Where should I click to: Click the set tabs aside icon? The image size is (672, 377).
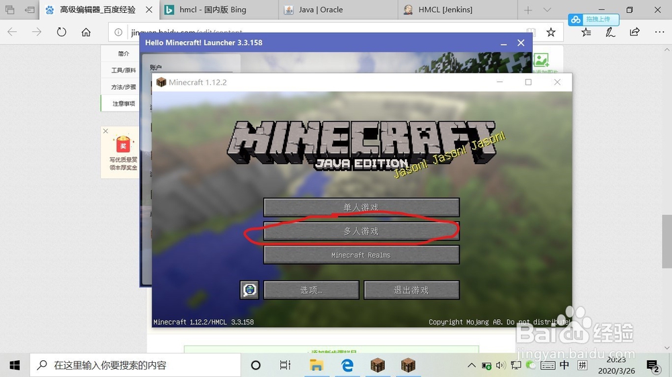tap(29, 9)
